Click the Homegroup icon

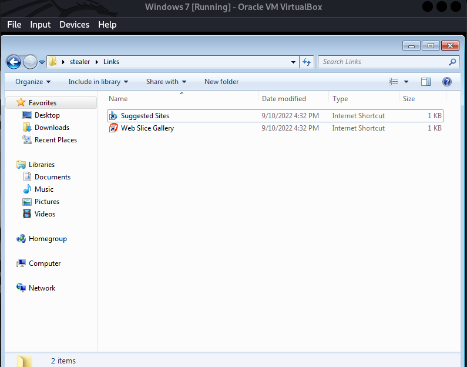(21, 239)
